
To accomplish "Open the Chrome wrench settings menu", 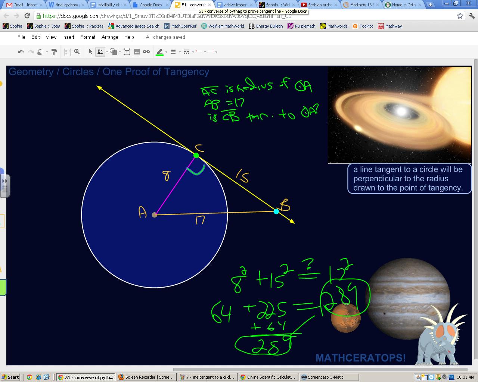I will (471, 16).
